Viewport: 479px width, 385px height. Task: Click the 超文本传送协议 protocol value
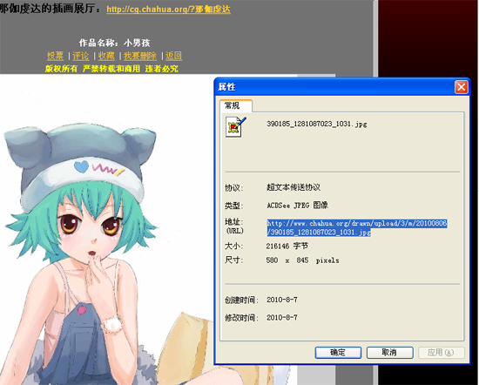pyautogui.click(x=293, y=187)
